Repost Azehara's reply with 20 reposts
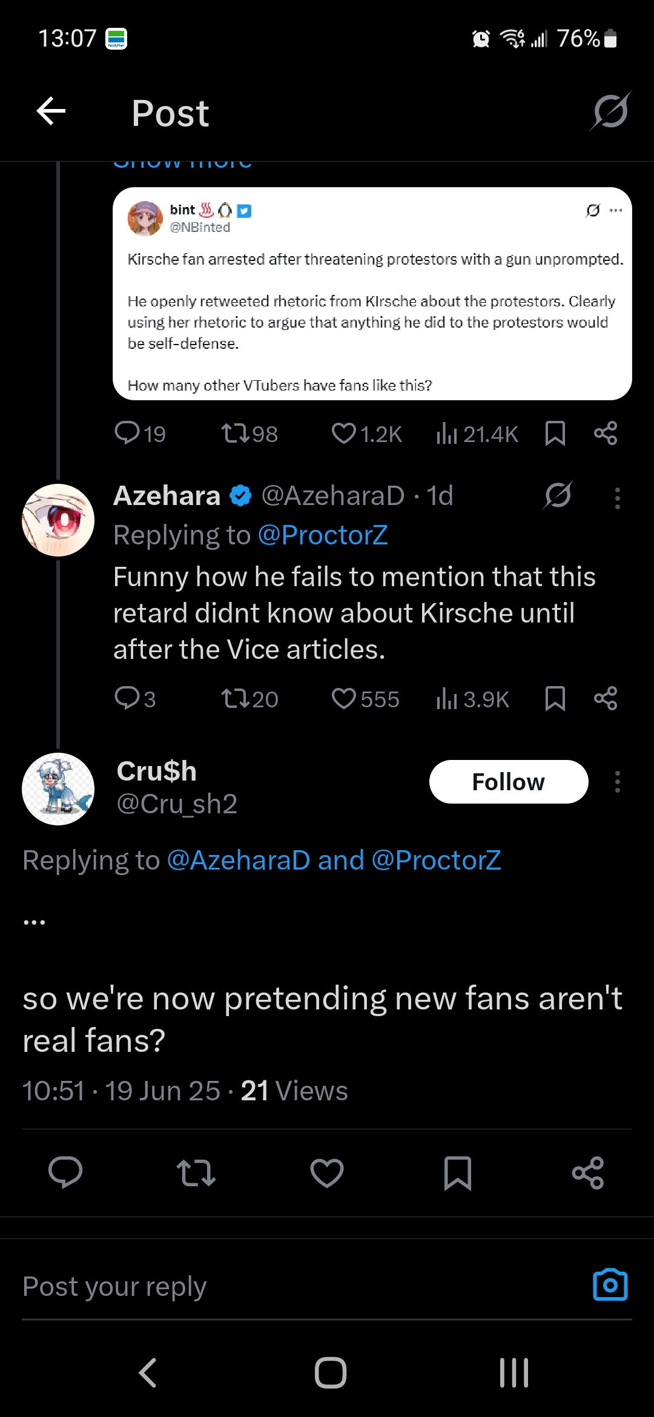Image resolution: width=654 pixels, height=1417 pixels. point(249,699)
